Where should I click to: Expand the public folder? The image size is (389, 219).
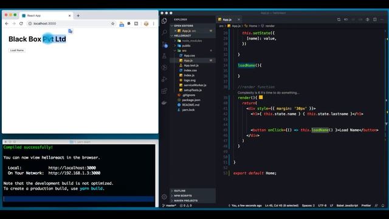193,46
